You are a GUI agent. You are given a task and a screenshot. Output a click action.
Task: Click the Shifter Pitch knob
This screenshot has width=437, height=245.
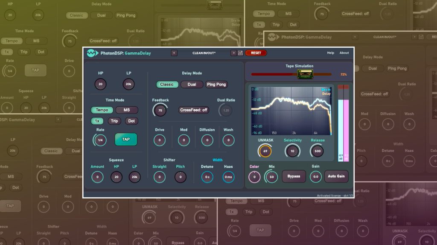coord(181,177)
